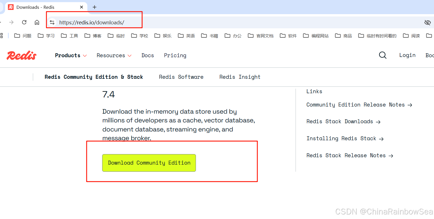Click the Links heading text
The height and width of the screenshot is (219, 434).
(314, 92)
